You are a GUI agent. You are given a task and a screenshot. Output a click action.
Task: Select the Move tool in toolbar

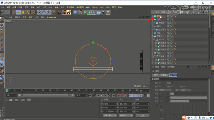[x=18, y=12]
